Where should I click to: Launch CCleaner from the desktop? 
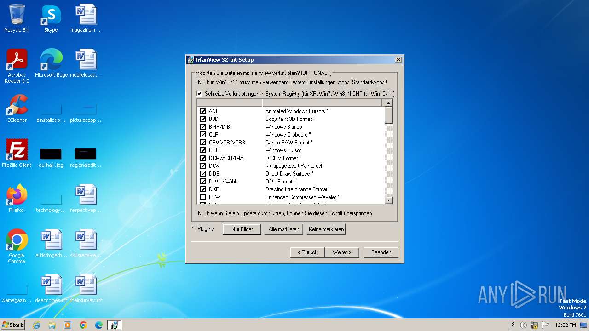pyautogui.click(x=17, y=108)
